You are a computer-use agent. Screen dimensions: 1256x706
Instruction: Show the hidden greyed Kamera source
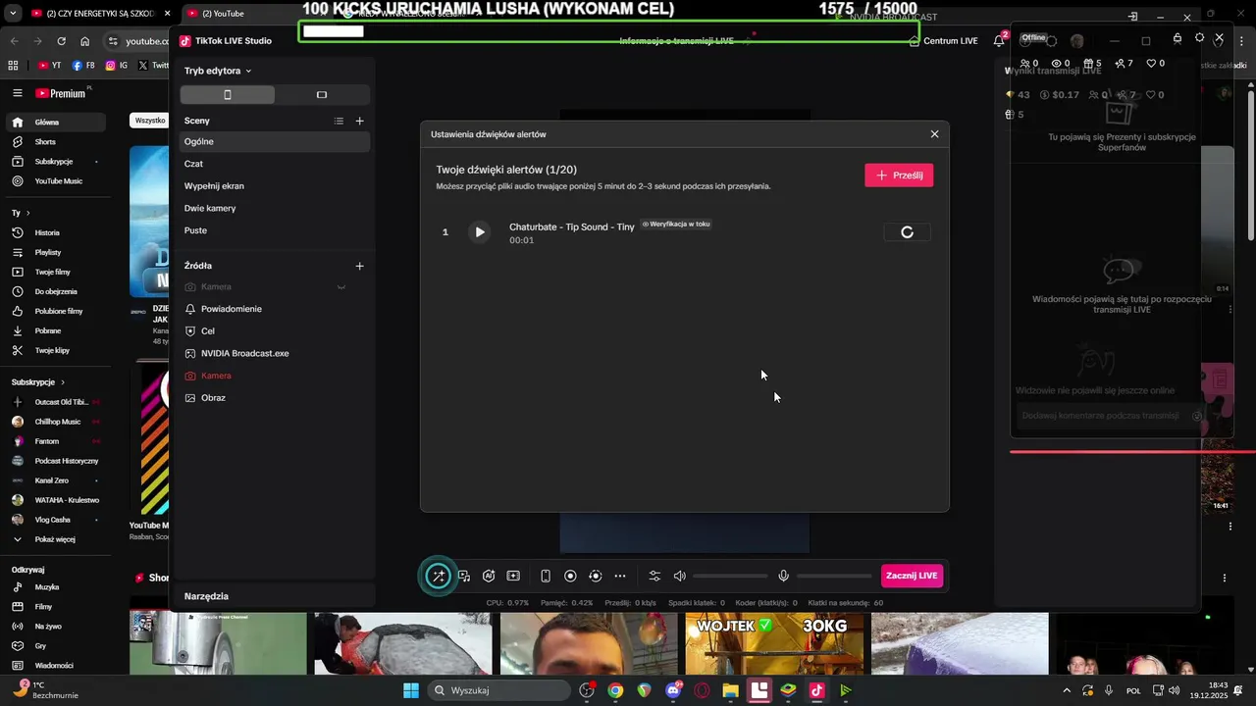341,287
